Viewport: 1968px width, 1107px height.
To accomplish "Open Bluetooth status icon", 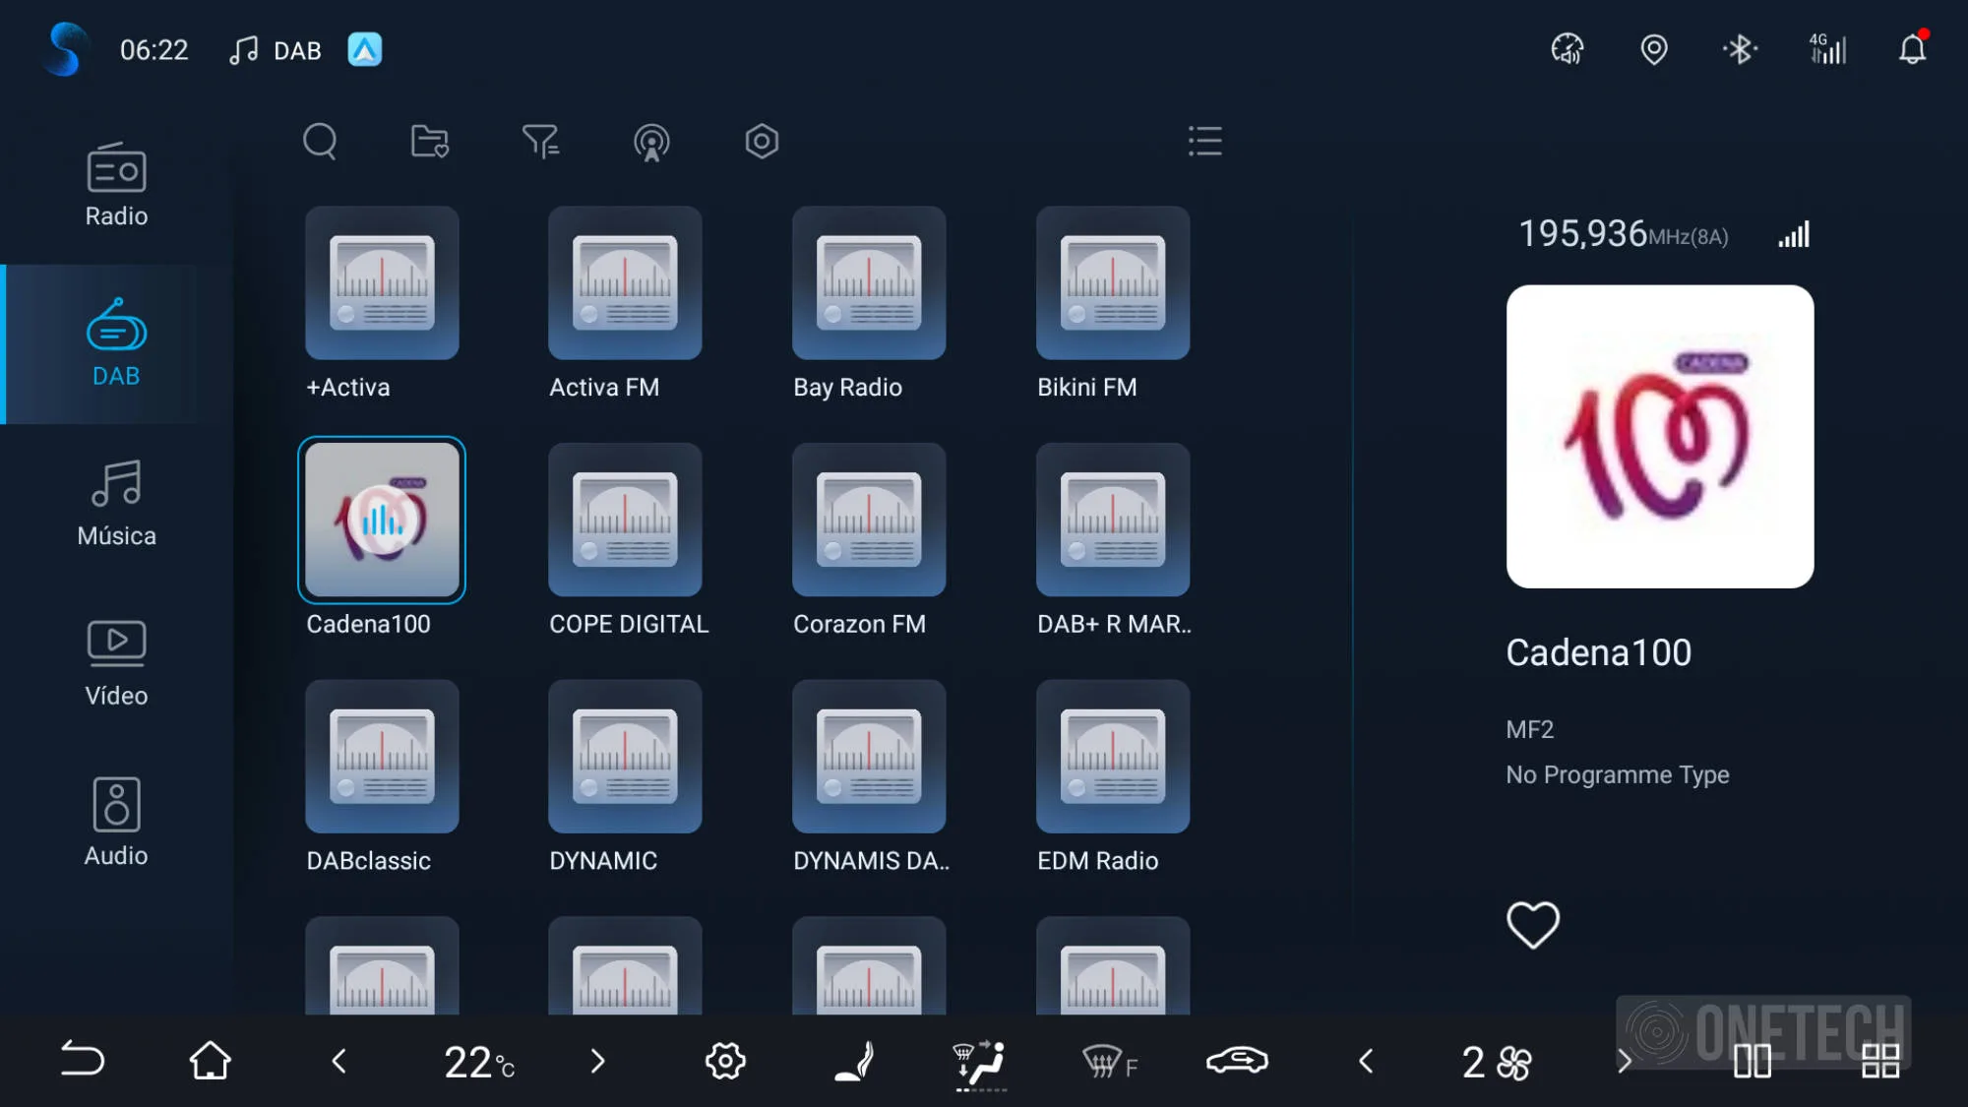I will pos(1740,49).
